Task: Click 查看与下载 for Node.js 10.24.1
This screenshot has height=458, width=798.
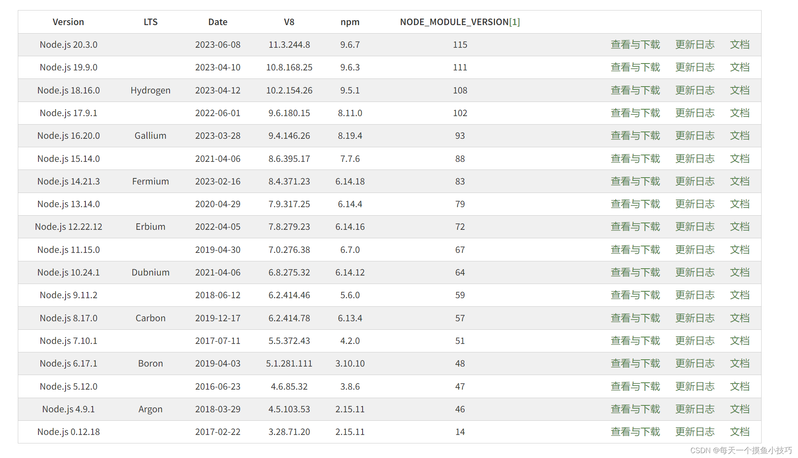Action: coord(635,272)
